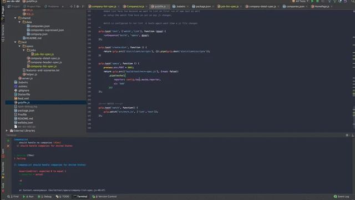
Task: Open the Favorites side tool window
Action: [x=3, y=170]
